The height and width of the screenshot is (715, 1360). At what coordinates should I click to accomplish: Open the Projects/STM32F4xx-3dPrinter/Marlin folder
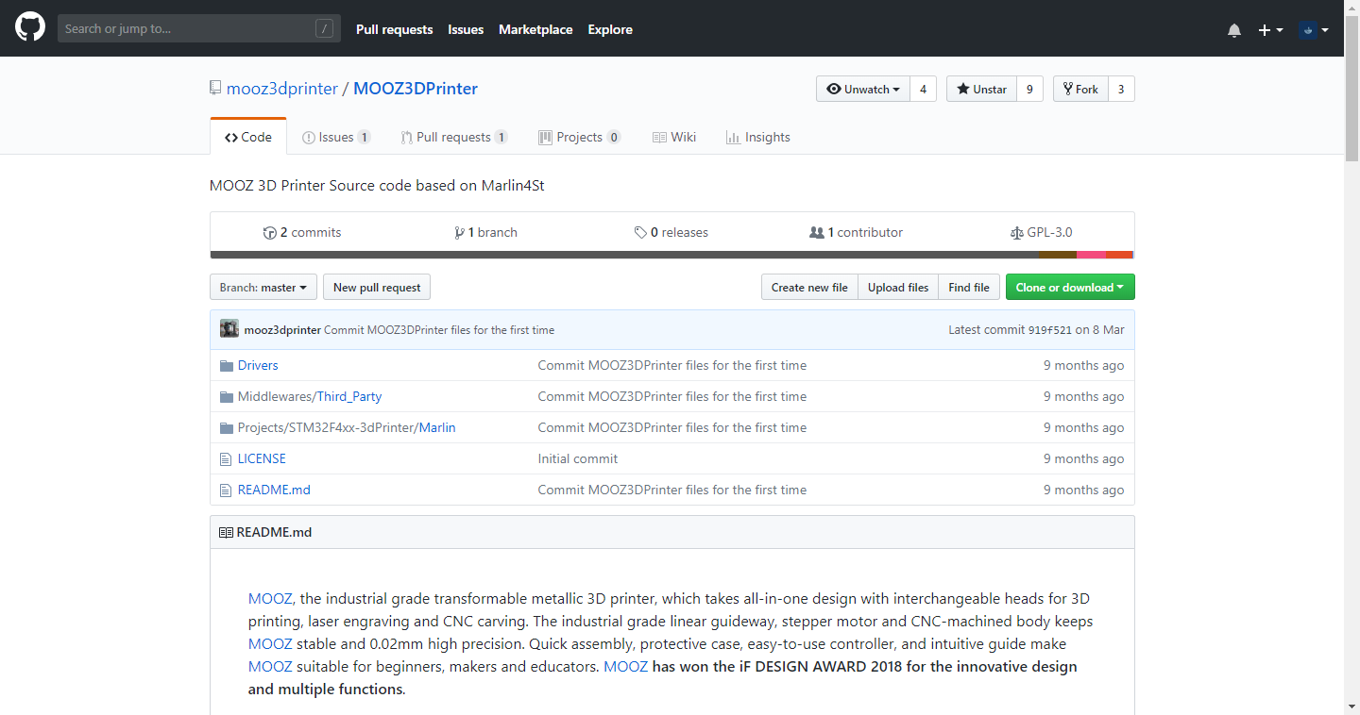(x=347, y=427)
